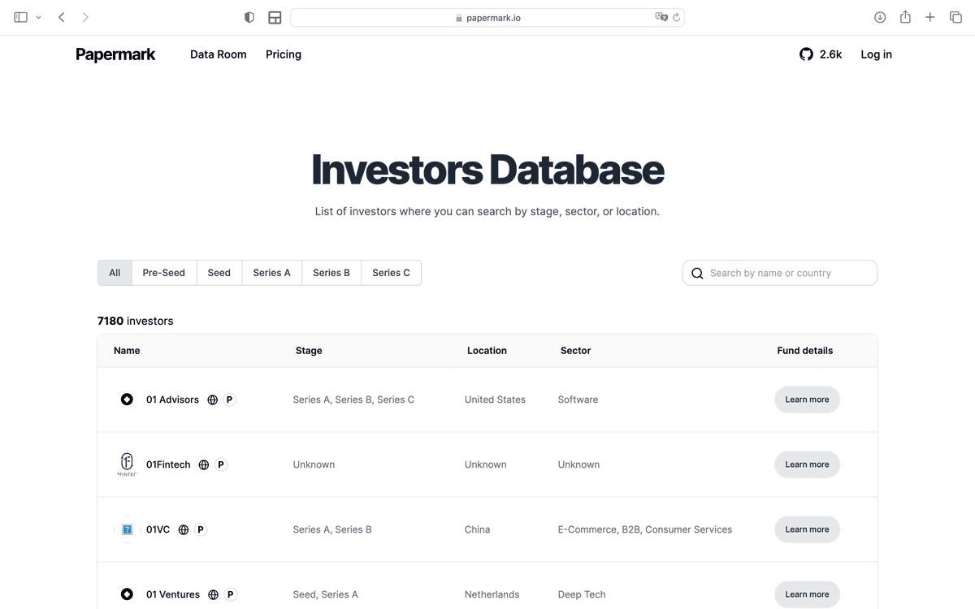Open the Pricing menu item
975x609 pixels.
click(283, 54)
